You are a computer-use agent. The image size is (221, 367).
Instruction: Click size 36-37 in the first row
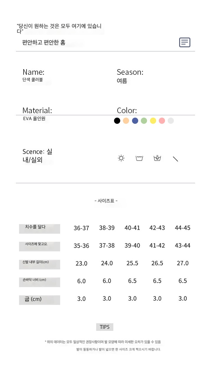[81, 228]
